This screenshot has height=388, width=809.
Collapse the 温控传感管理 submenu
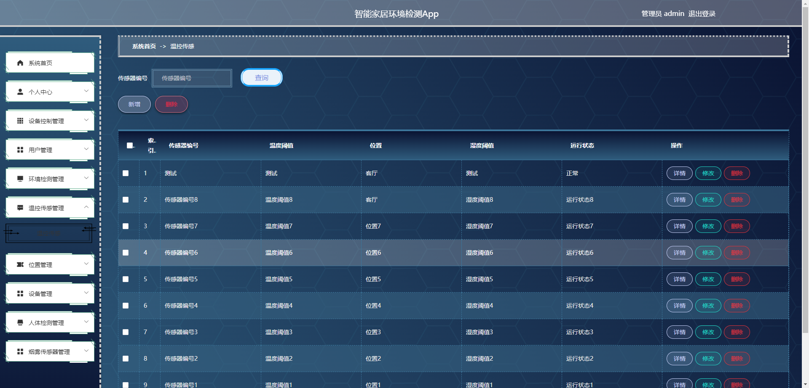[x=86, y=207]
